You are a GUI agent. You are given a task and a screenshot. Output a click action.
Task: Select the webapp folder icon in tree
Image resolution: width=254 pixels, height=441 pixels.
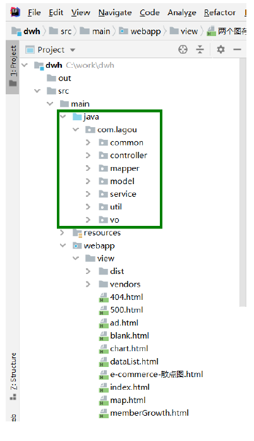point(76,246)
